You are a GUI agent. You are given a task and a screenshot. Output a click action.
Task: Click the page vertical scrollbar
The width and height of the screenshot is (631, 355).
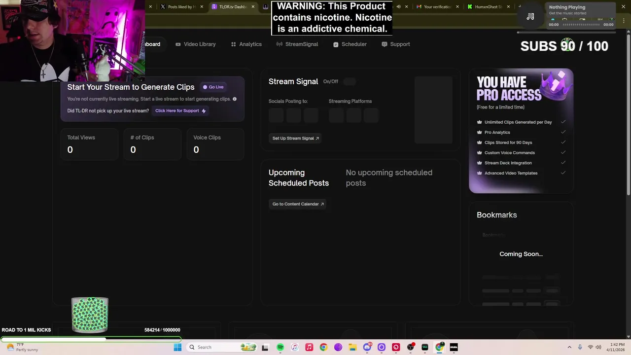(628, 114)
